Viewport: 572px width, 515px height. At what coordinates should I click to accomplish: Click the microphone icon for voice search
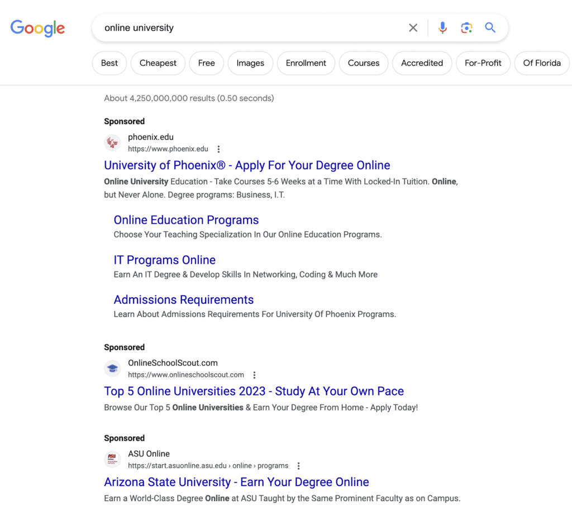[x=442, y=27]
